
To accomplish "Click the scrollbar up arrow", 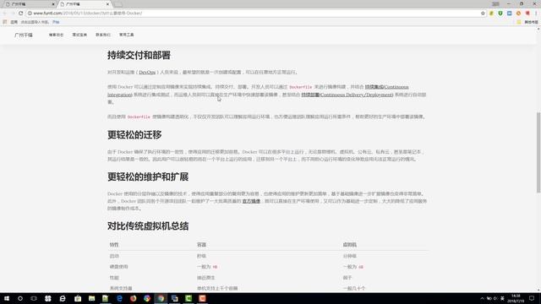I will pos(538,29).
